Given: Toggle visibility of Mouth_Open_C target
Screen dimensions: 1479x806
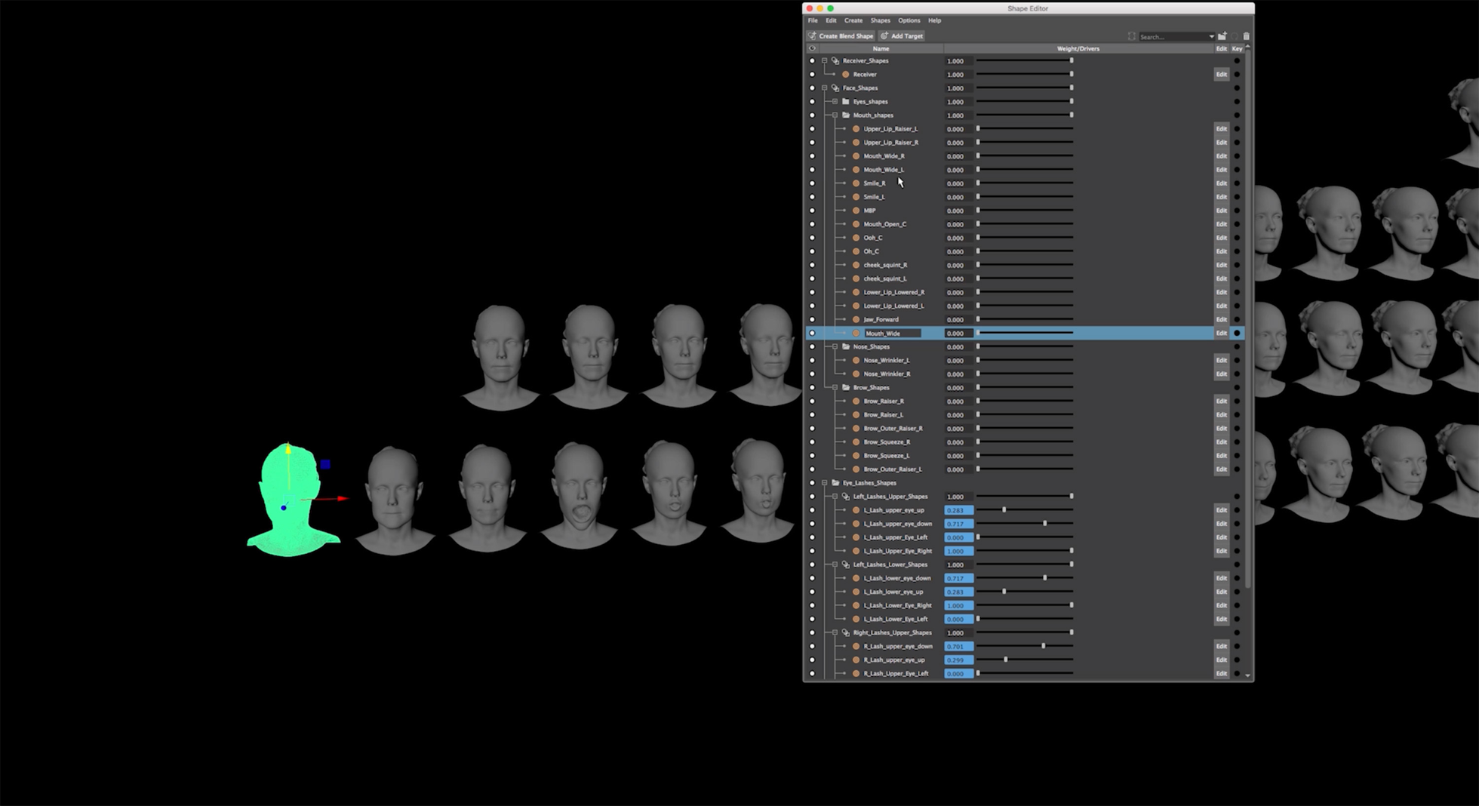Looking at the screenshot, I should [812, 224].
